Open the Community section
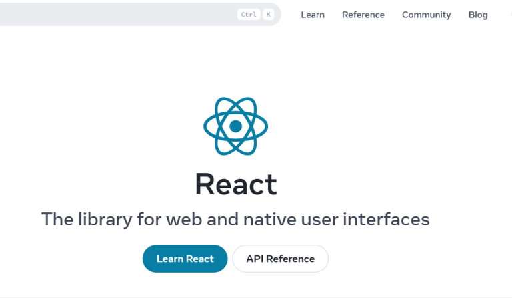This screenshot has width=512, height=298. tap(426, 15)
